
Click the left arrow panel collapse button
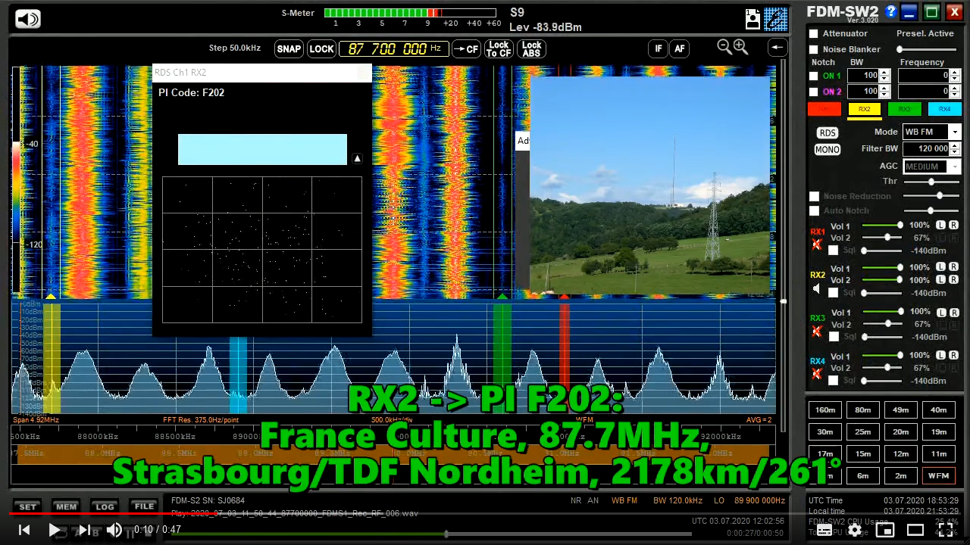(x=778, y=48)
